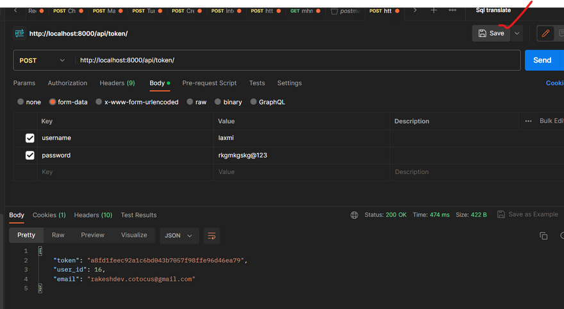Click the new tab plus icon
Image resolution: width=564 pixels, height=309 pixels.
[434, 10]
